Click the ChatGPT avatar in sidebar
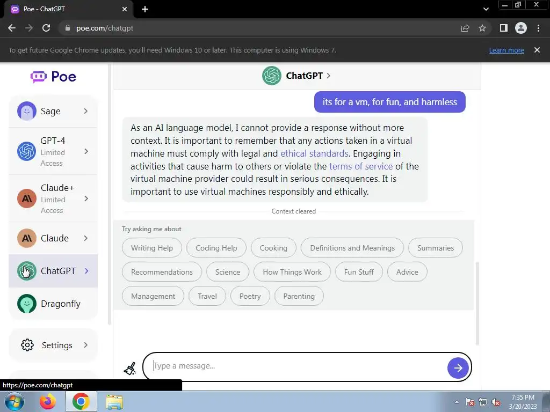 [x=27, y=271]
